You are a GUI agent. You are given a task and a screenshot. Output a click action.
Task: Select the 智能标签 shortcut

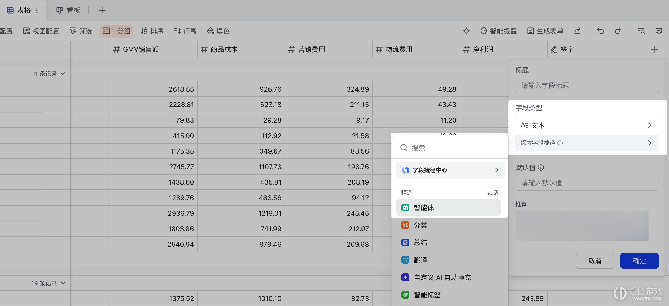pos(448,295)
